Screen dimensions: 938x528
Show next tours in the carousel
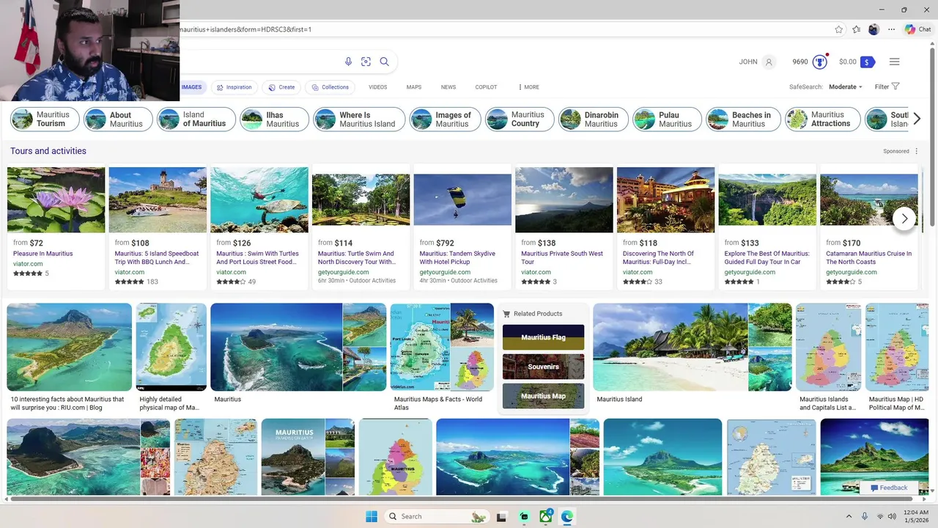point(904,219)
